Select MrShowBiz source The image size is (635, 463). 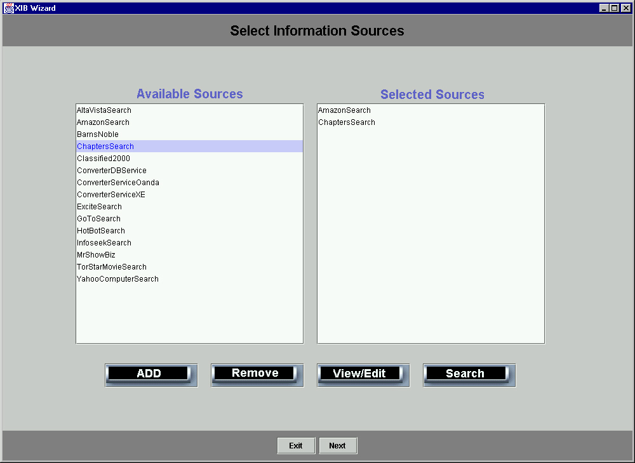pyautogui.click(x=189, y=255)
